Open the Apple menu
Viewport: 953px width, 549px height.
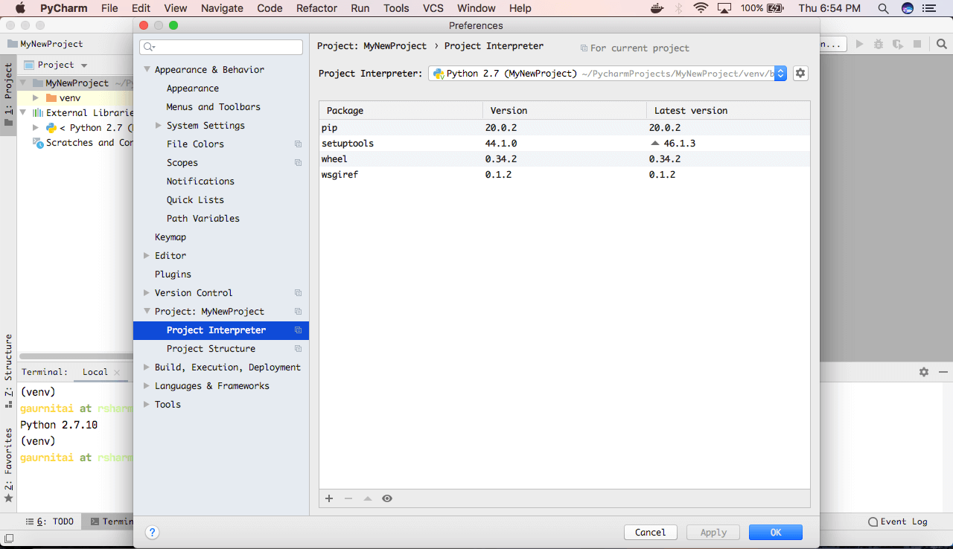[20, 8]
